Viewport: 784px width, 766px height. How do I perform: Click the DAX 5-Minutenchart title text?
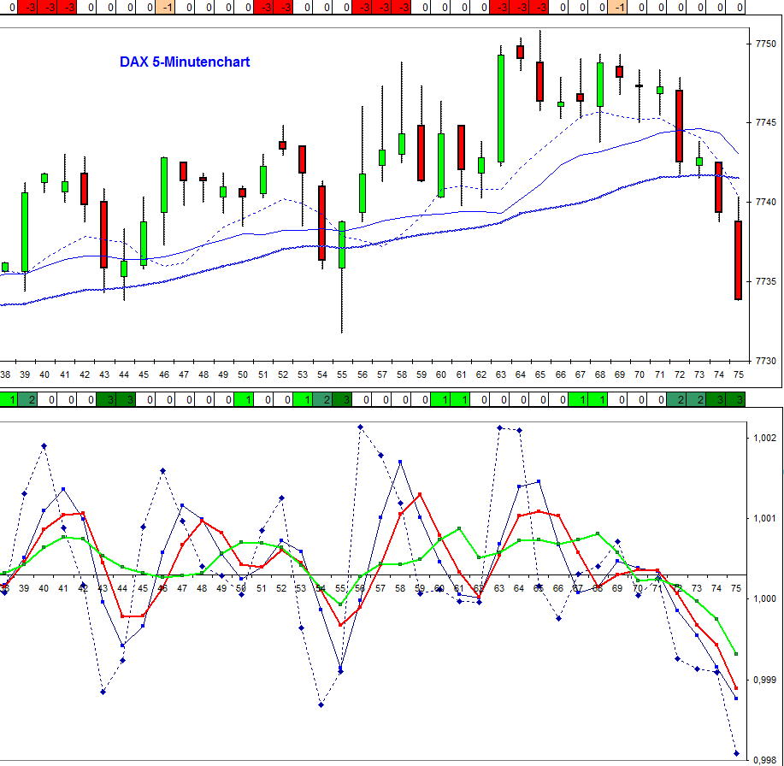pyautogui.click(x=185, y=62)
